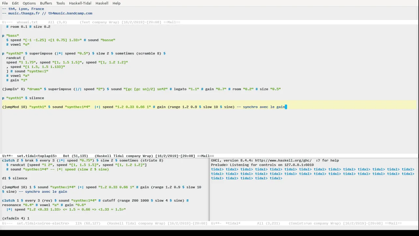The image size is (419, 236).
Task: Click the "-- th4, Lyon, France" line
Action: pos(23,9)
